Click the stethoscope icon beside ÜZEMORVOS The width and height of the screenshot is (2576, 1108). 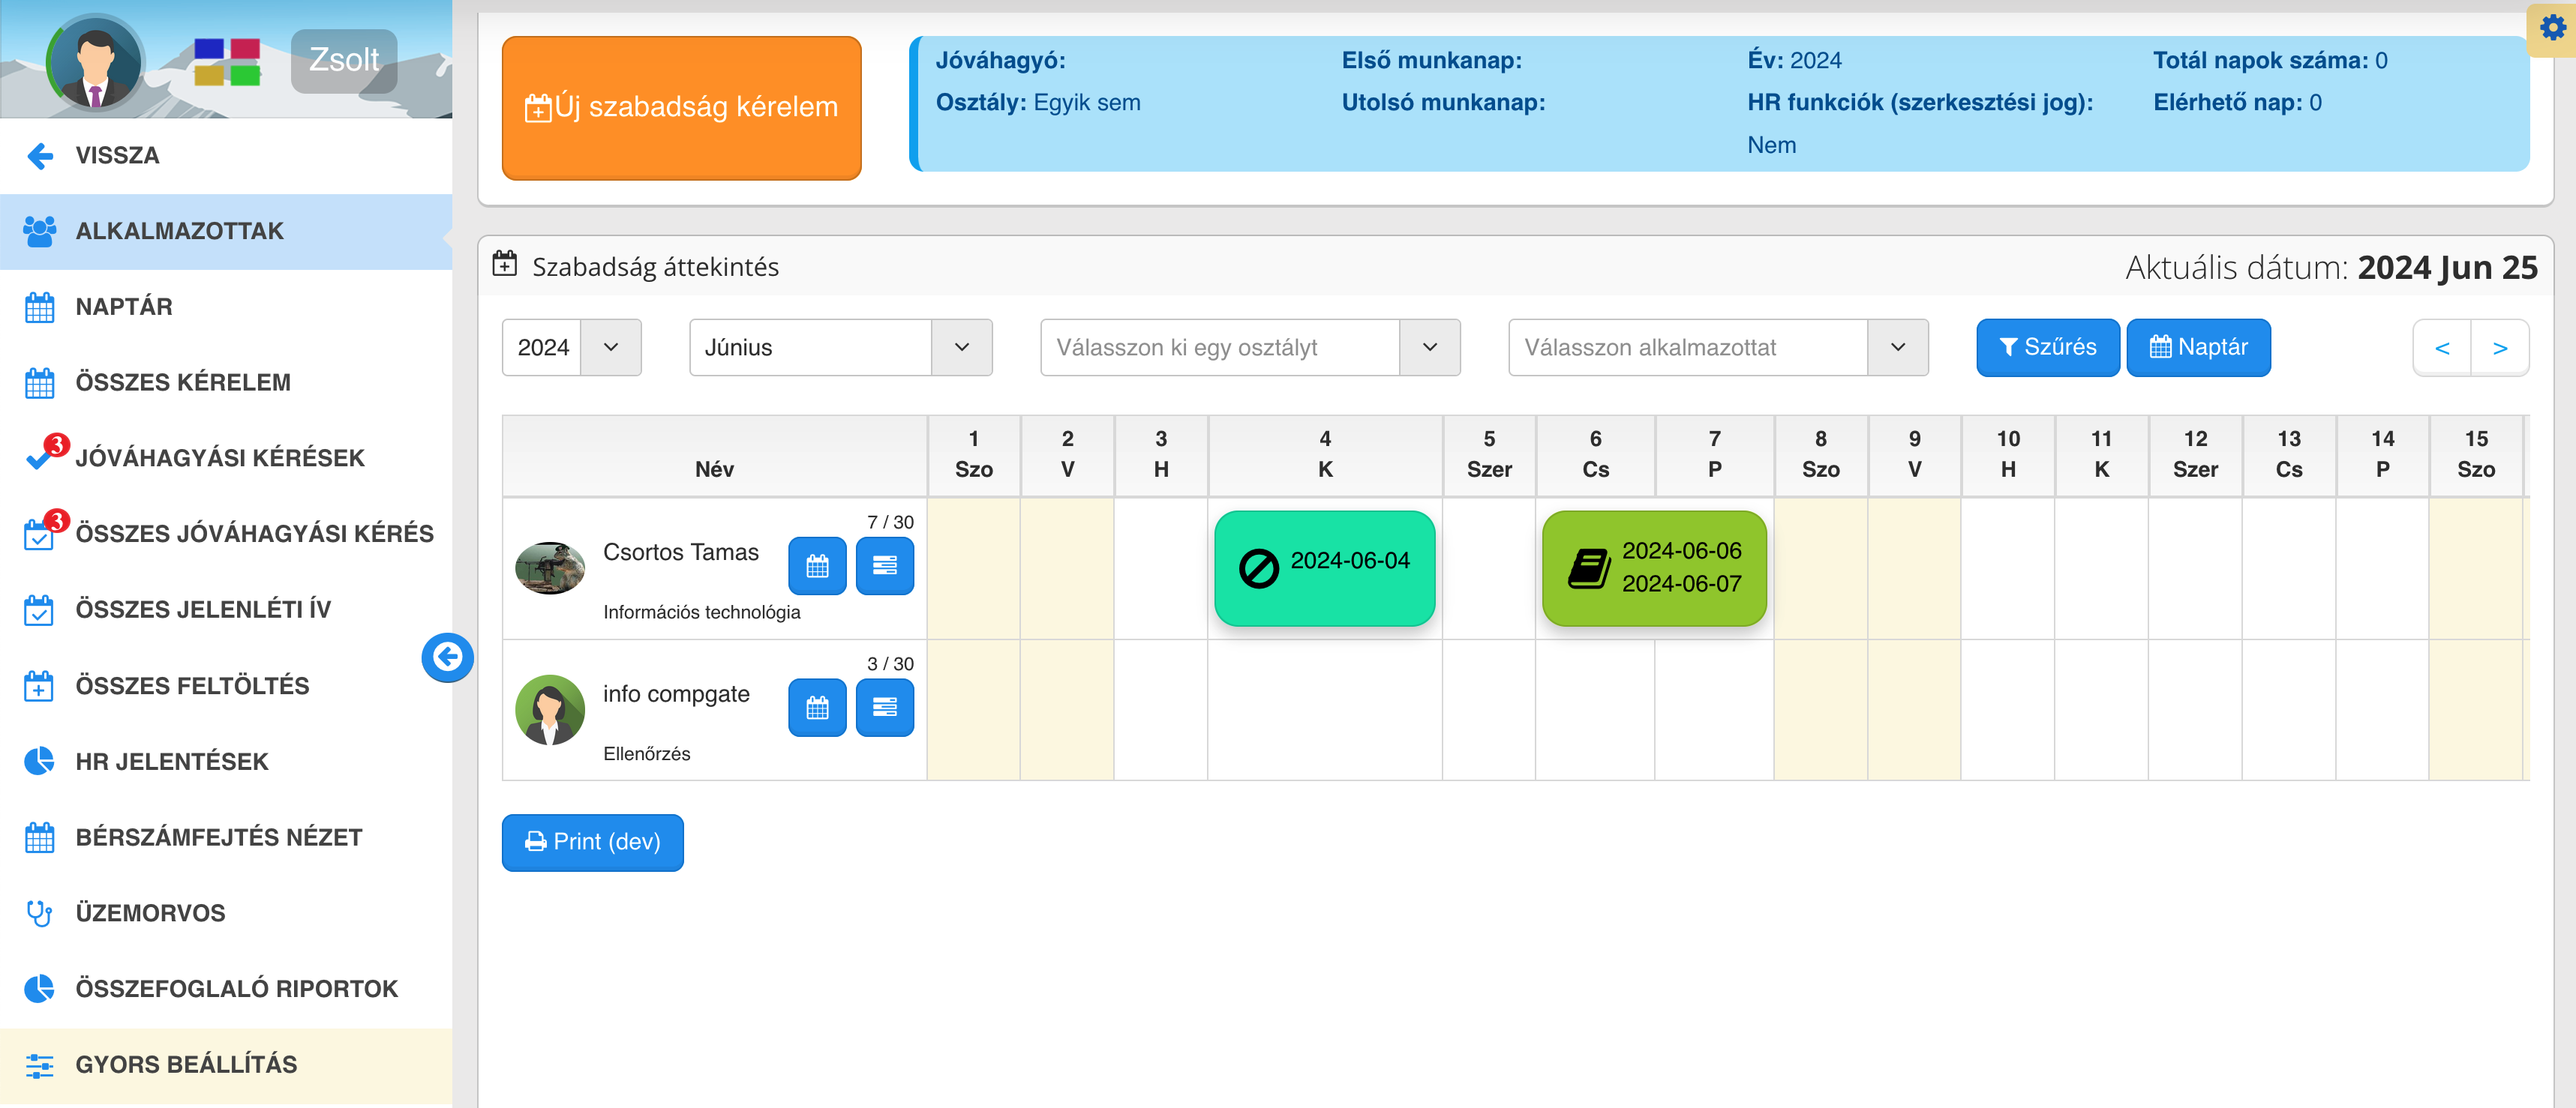point(40,913)
